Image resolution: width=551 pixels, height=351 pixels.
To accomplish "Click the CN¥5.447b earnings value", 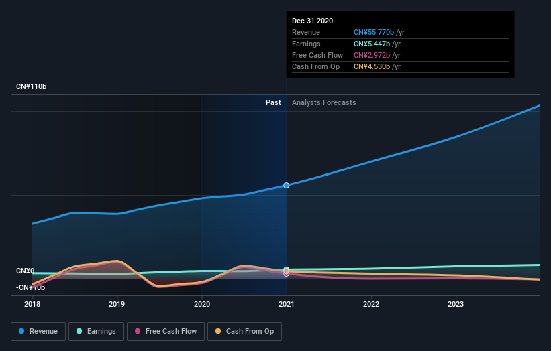I will (372, 44).
